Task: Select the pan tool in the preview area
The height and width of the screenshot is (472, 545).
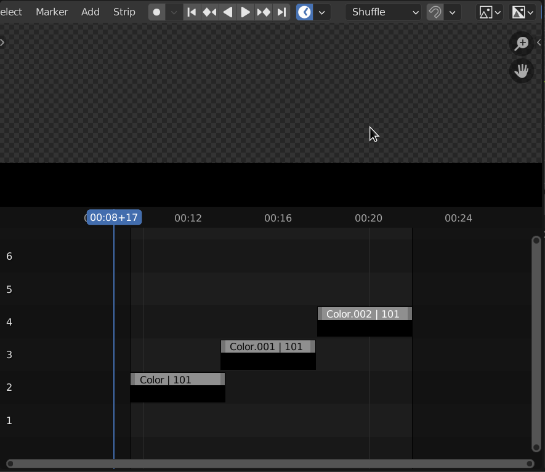Action: click(521, 71)
